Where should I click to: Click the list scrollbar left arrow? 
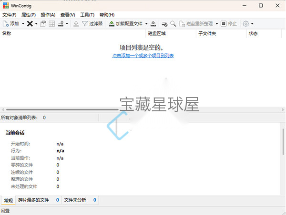pos(3,109)
